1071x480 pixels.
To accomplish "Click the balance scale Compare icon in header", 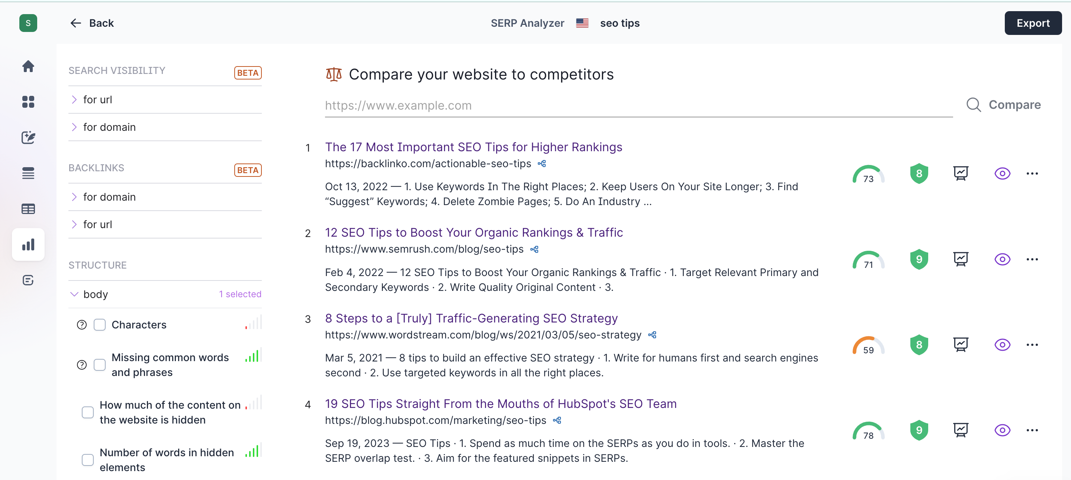I will (332, 74).
